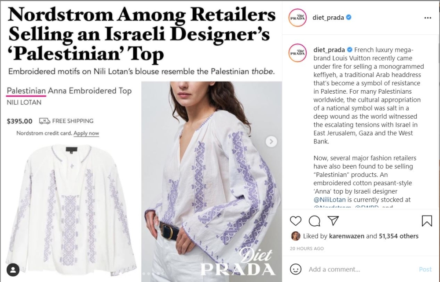The image size is (440, 282).
Task: Save the post with the bookmark icon
Action: point(427,221)
